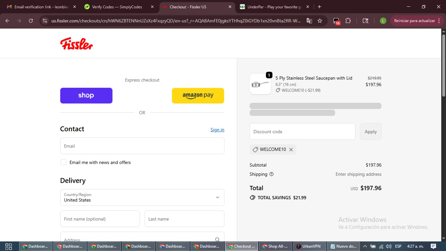Click the Sign in link
The width and height of the screenshot is (446, 251).
[x=217, y=130]
